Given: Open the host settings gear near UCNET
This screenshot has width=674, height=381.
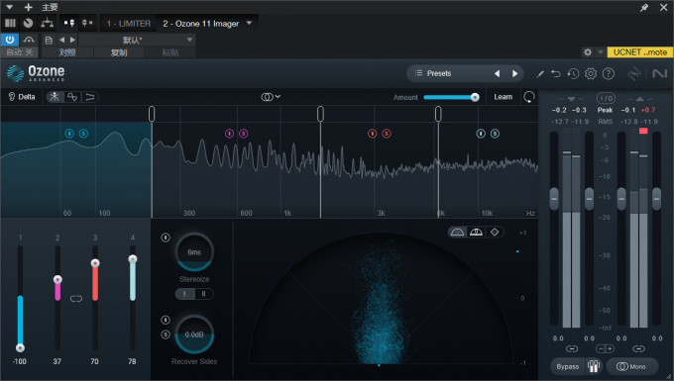Looking at the screenshot, I should tap(588, 52).
